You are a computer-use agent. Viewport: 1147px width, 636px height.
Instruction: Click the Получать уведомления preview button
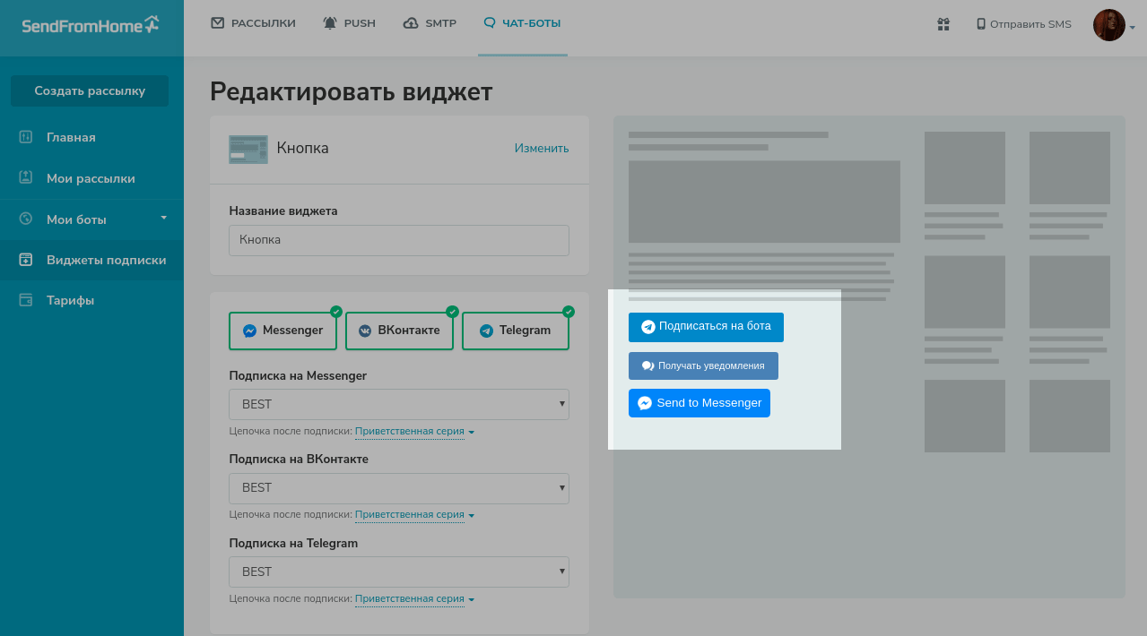click(703, 365)
